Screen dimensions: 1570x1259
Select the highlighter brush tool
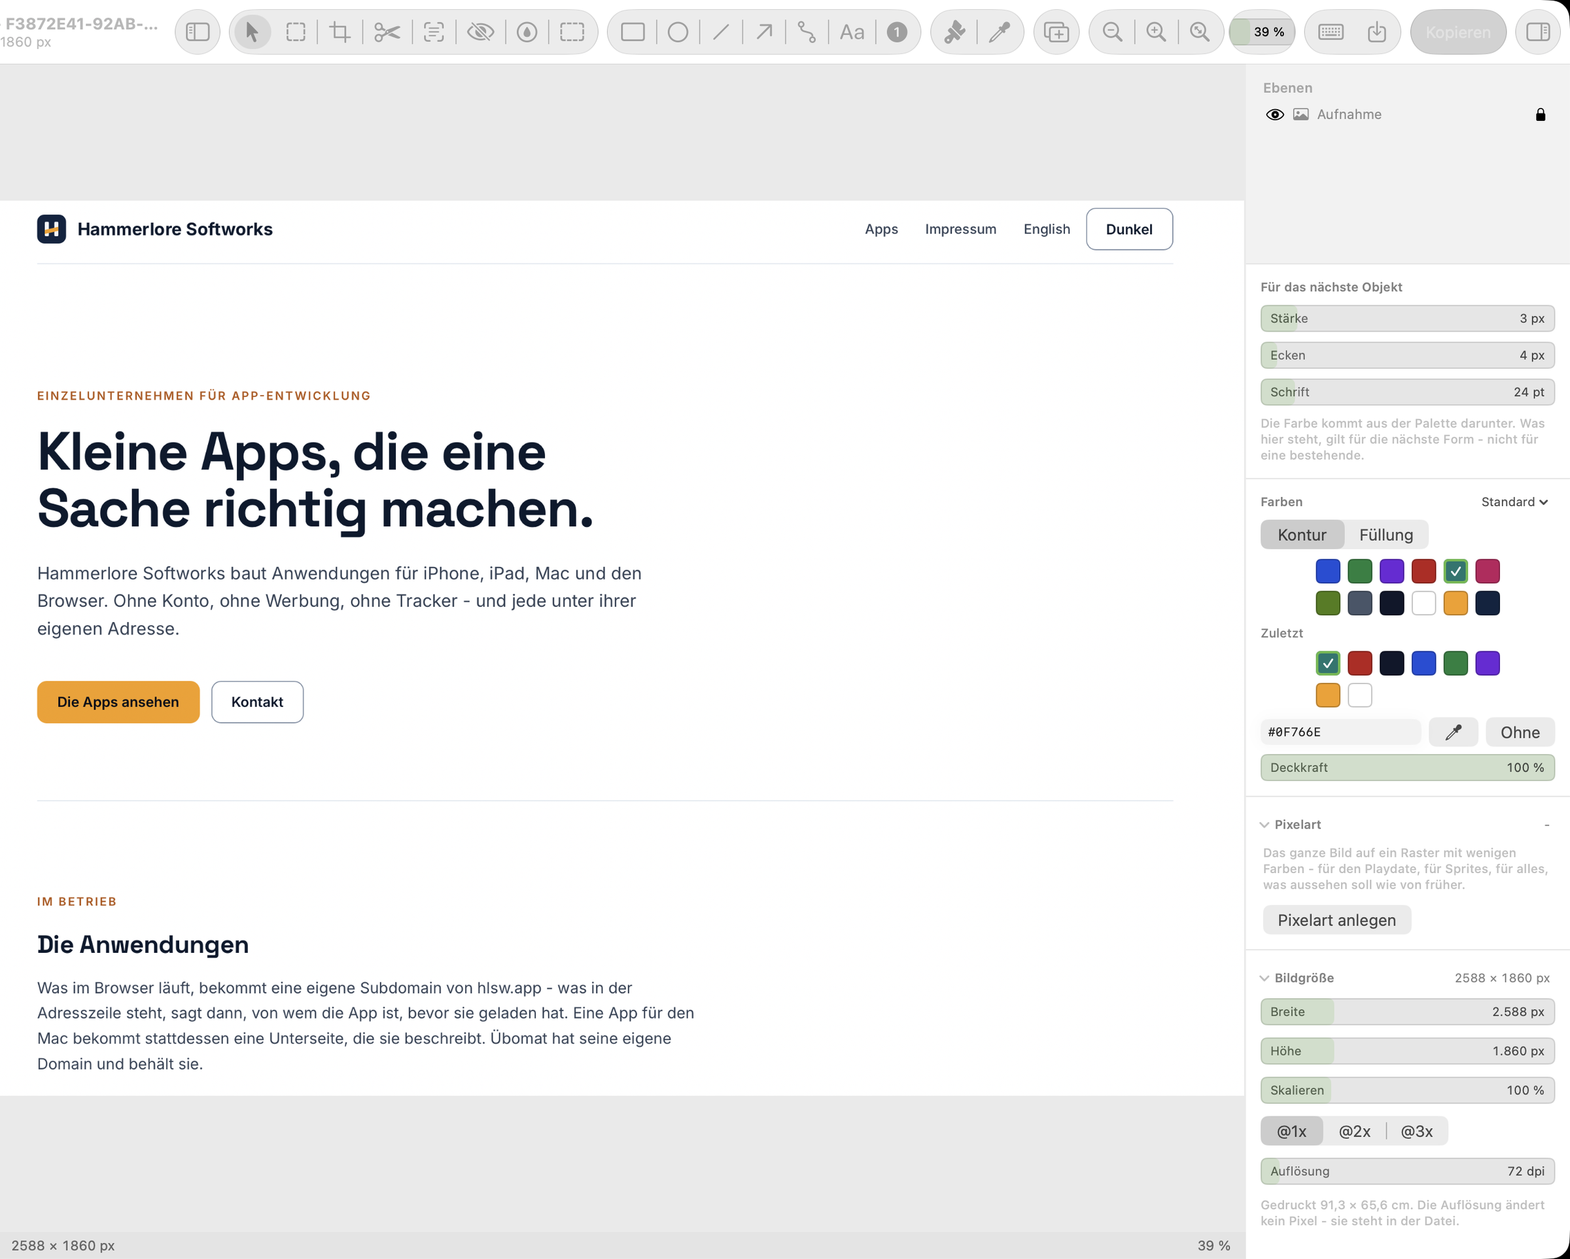(x=954, y=32)
